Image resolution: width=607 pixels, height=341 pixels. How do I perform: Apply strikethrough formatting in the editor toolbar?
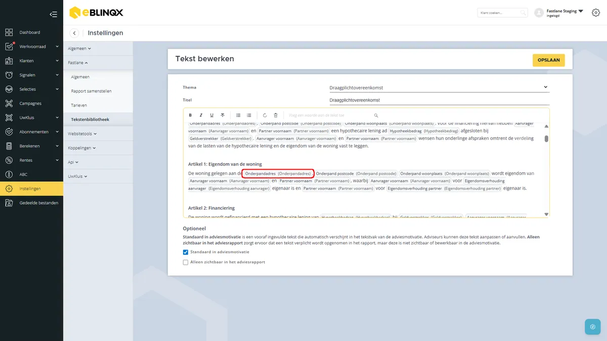[x=223, y=115]
